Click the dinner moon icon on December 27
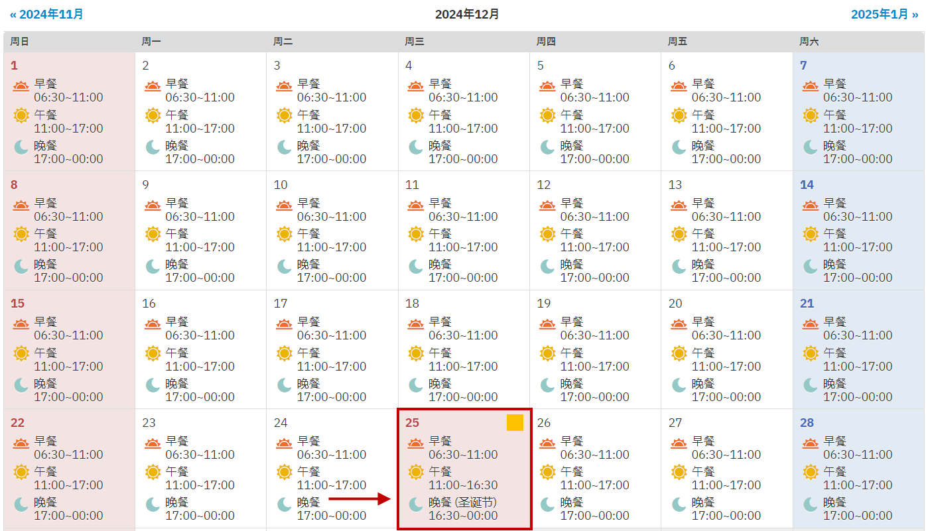 pyautogui.click(x=679, y=504)
